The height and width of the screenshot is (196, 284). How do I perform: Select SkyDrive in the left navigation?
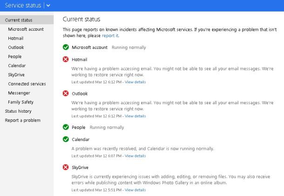coord(16,75)
